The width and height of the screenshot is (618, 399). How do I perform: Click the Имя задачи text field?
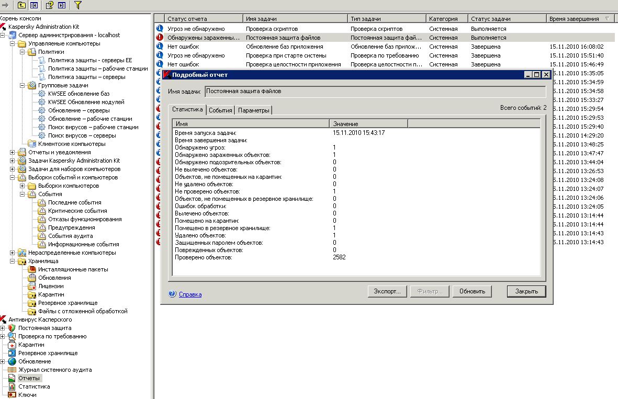pyautogui.click(x=375, y=92)
